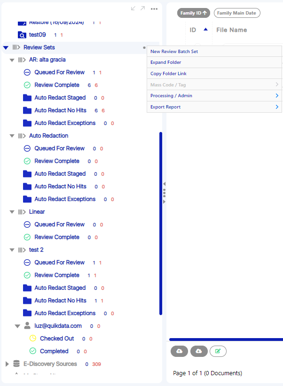Click the 'Page 1 of 1 (0 Documents)' text
283x386 pixels.
click(x=208, y=373)
